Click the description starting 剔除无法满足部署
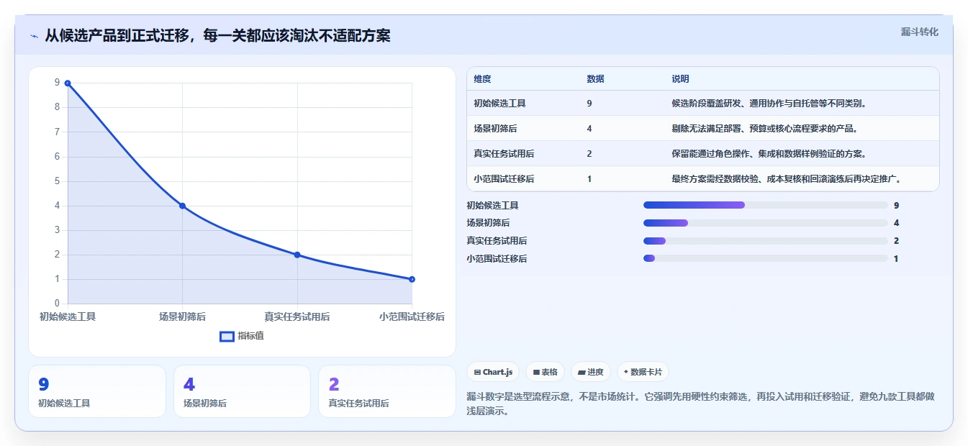968x446 pixels. point(764,128)
